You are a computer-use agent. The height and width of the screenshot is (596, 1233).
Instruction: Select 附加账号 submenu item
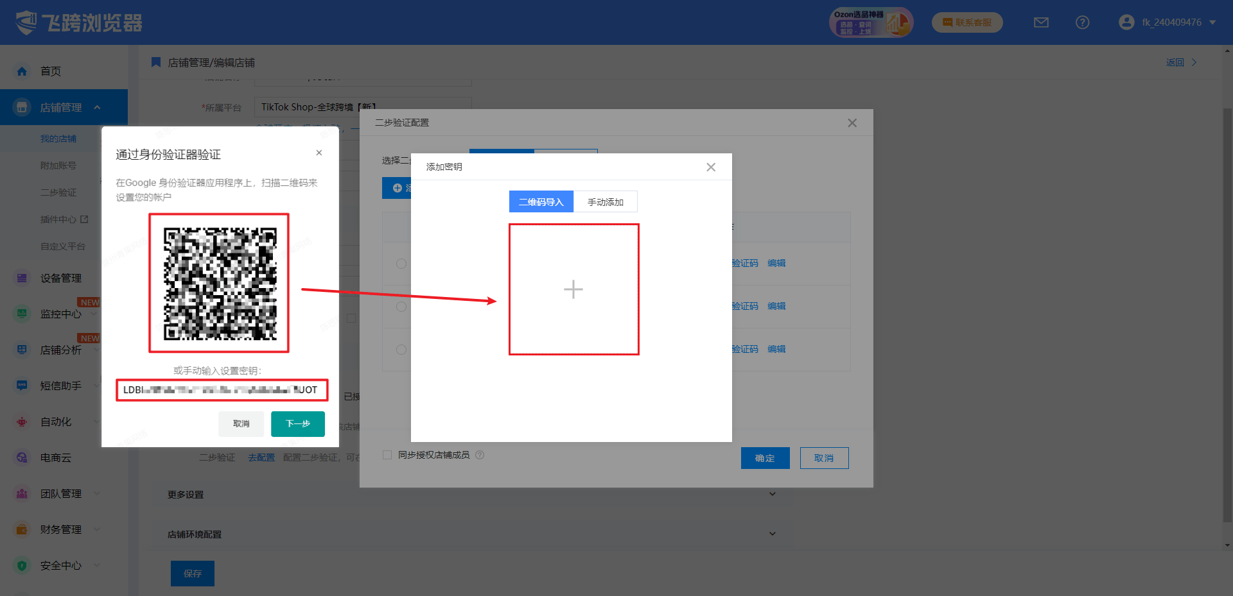[x=58, y=166]
